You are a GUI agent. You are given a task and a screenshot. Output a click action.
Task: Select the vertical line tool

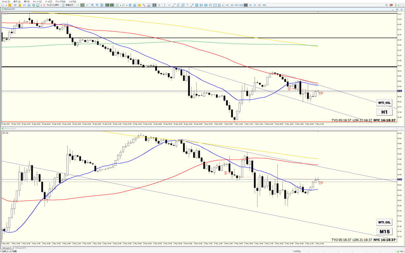(x=165, y=5)
